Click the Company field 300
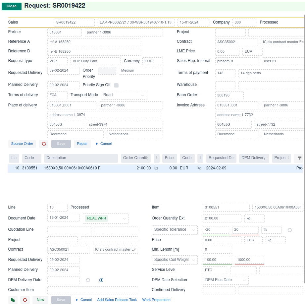 (x=245, y=23)
